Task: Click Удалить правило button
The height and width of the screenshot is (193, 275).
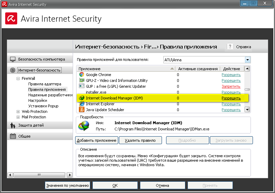Action: coord(140,140)
